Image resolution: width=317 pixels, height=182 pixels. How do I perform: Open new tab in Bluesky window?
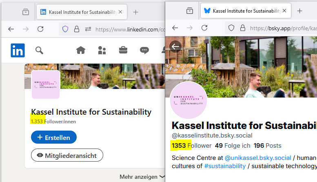click(300, 11)
